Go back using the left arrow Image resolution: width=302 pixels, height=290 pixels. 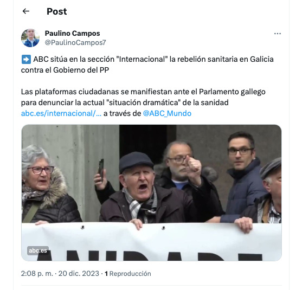[x=26, y=11]
